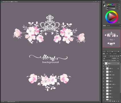Image resolution: width=121 pixels, height=103 pixels.
Task: Collapse the 组 1 group arrow
Action: [x=105, y=66]
